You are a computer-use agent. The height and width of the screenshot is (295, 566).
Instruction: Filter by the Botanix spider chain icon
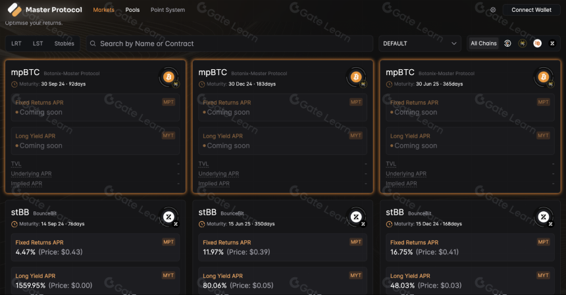click(x=523, y=43)
